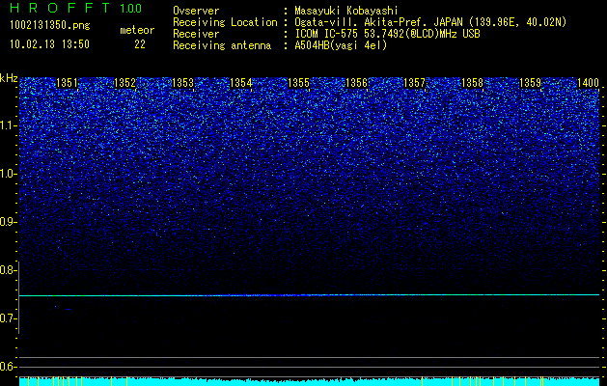607x386 pixels.
Task: Select the ICOM IC-575 53.7492 MHz USB text
Action: [387, 34]
